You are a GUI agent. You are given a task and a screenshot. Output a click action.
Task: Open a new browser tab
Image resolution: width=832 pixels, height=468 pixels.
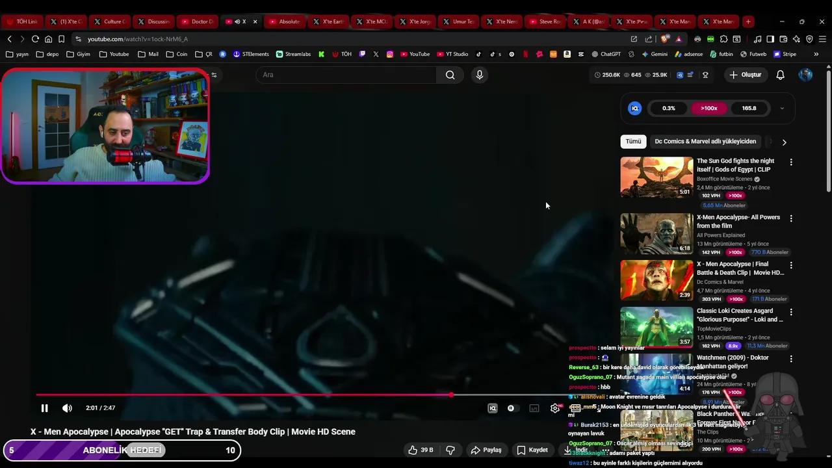pyautogui.click(x=748, y=21)
